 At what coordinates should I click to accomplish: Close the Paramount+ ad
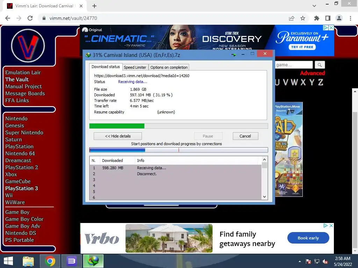(x=331, y=28)
